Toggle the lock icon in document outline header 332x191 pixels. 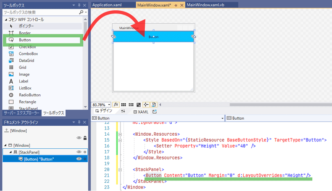85,138
